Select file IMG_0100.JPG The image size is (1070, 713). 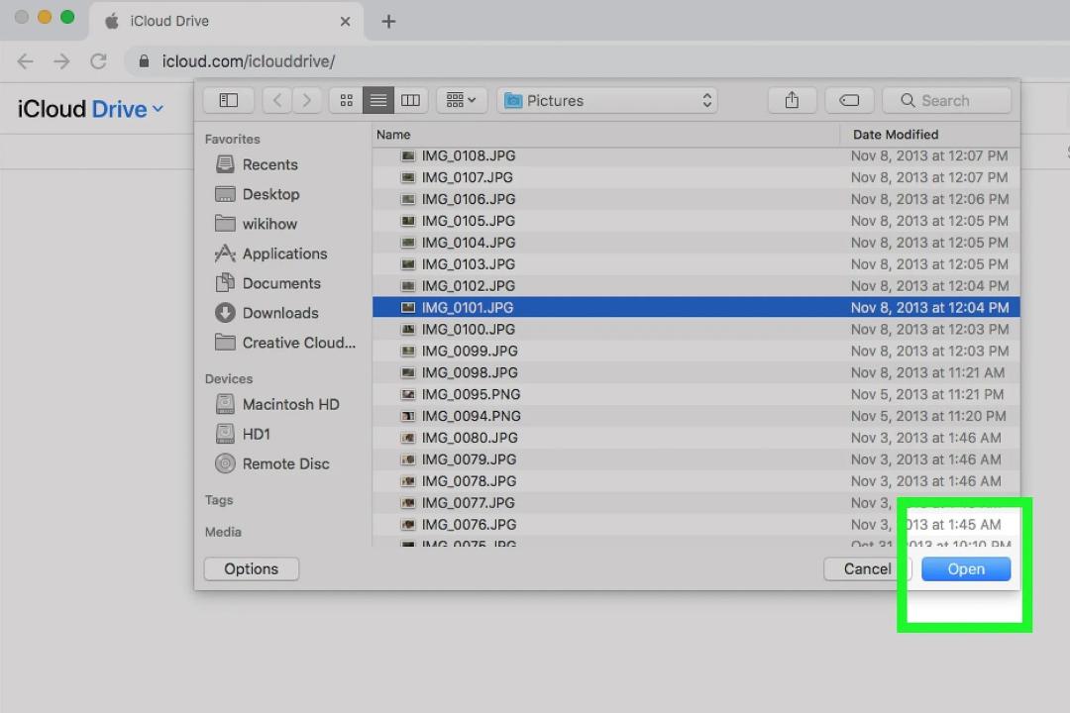(x=696, y=330)
